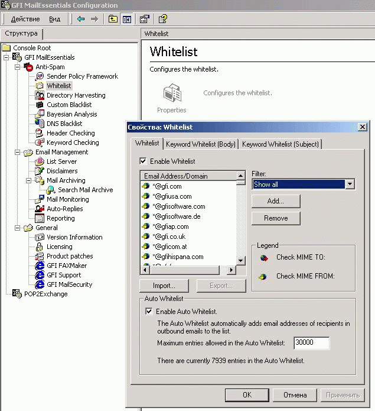This screenshot has height=411, width=375.
Task: Click the maximum entries input field
Action: pos(311,343)
